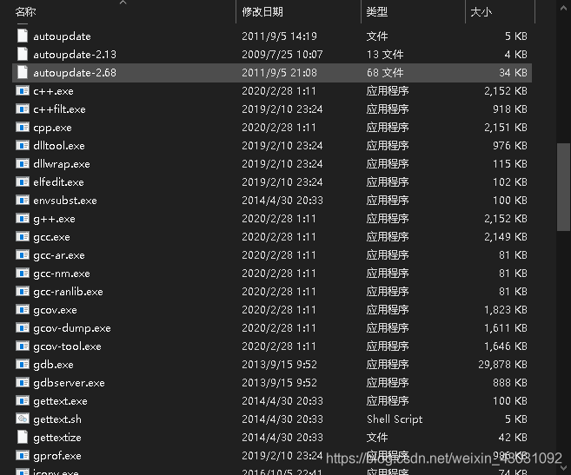Select the file name gdbserver.exe

click(69, 383)
